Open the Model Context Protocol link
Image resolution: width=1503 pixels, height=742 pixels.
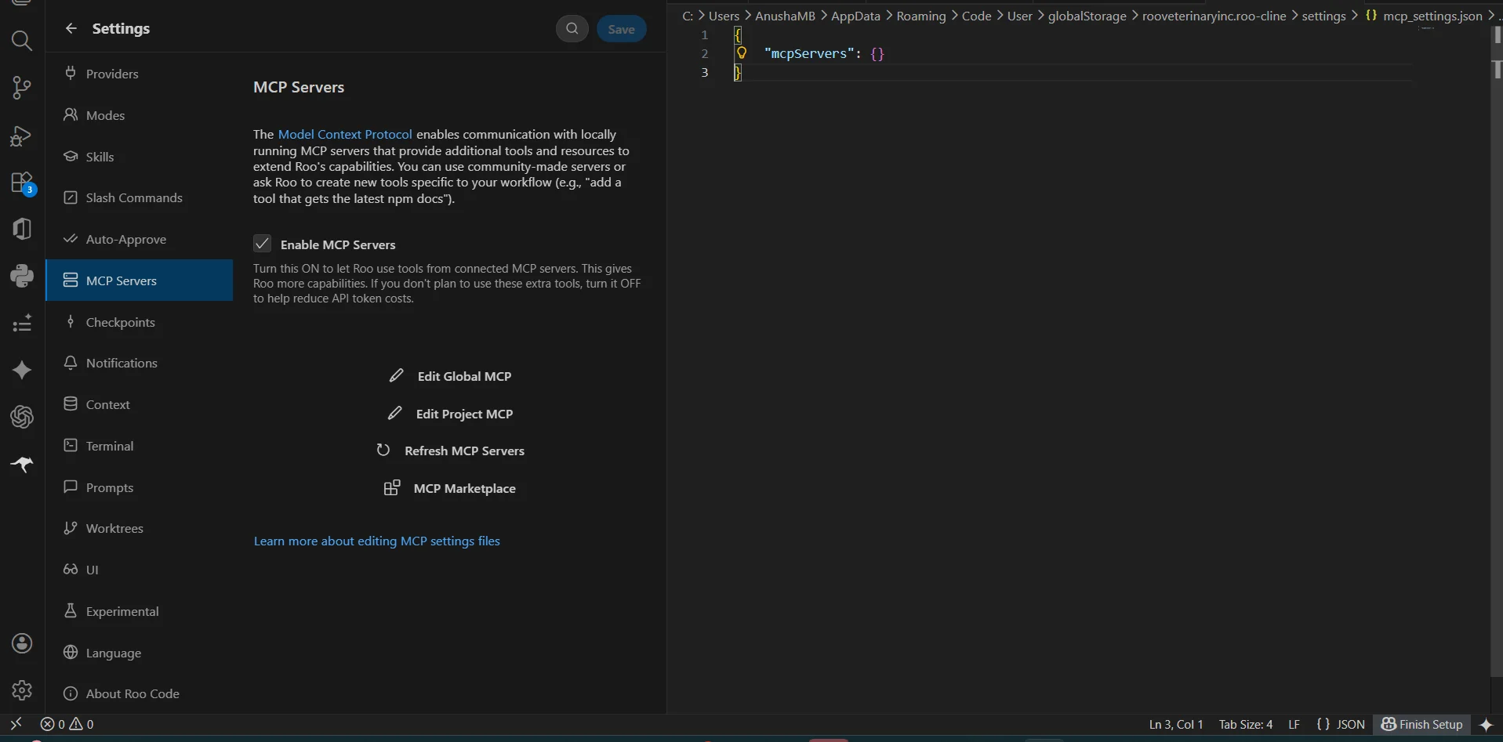[345, 134]
